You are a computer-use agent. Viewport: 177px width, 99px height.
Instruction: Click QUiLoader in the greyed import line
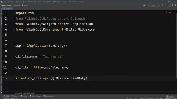(x=79, y=18)
